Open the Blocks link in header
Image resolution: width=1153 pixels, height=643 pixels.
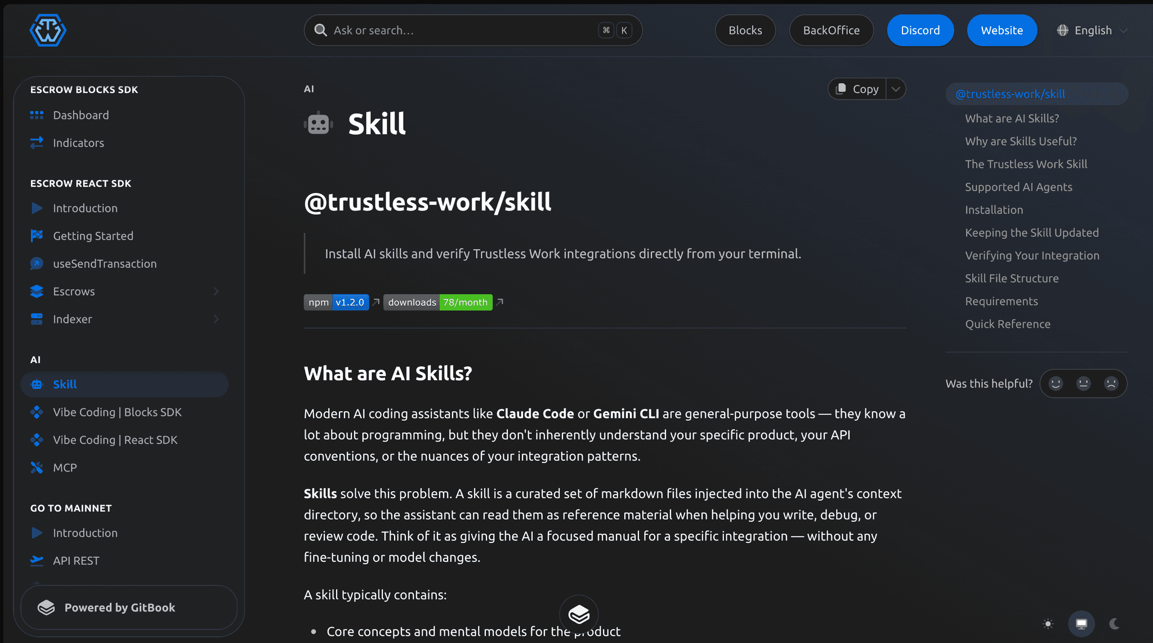pos(745,30)
